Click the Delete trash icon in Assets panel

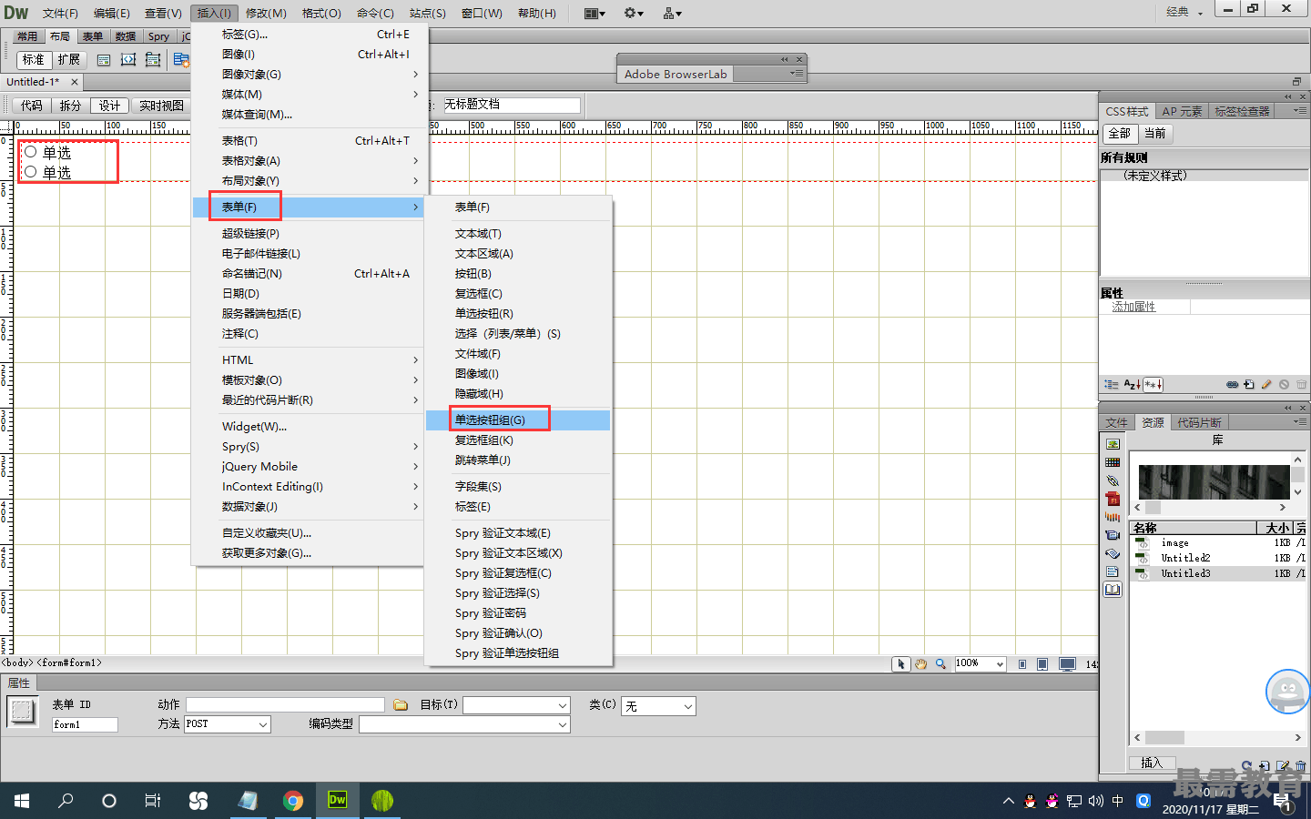click(1300, 765)
